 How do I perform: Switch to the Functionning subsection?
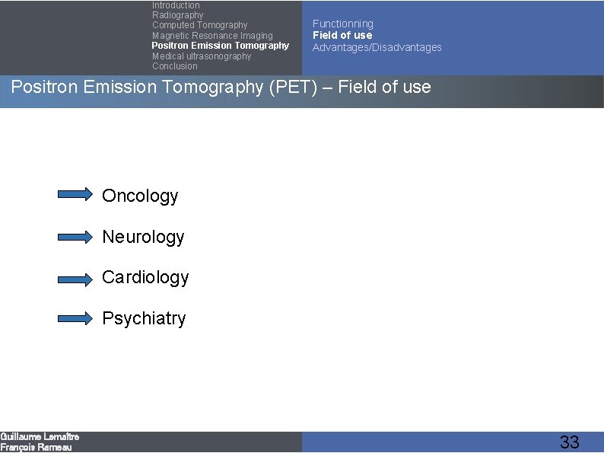[x=342, y=24]
